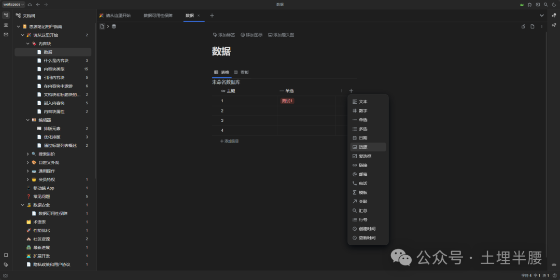Click 添加标签 button
Image resolution: width=560 pixels, height=280 pixels.
tap(224, 35)
